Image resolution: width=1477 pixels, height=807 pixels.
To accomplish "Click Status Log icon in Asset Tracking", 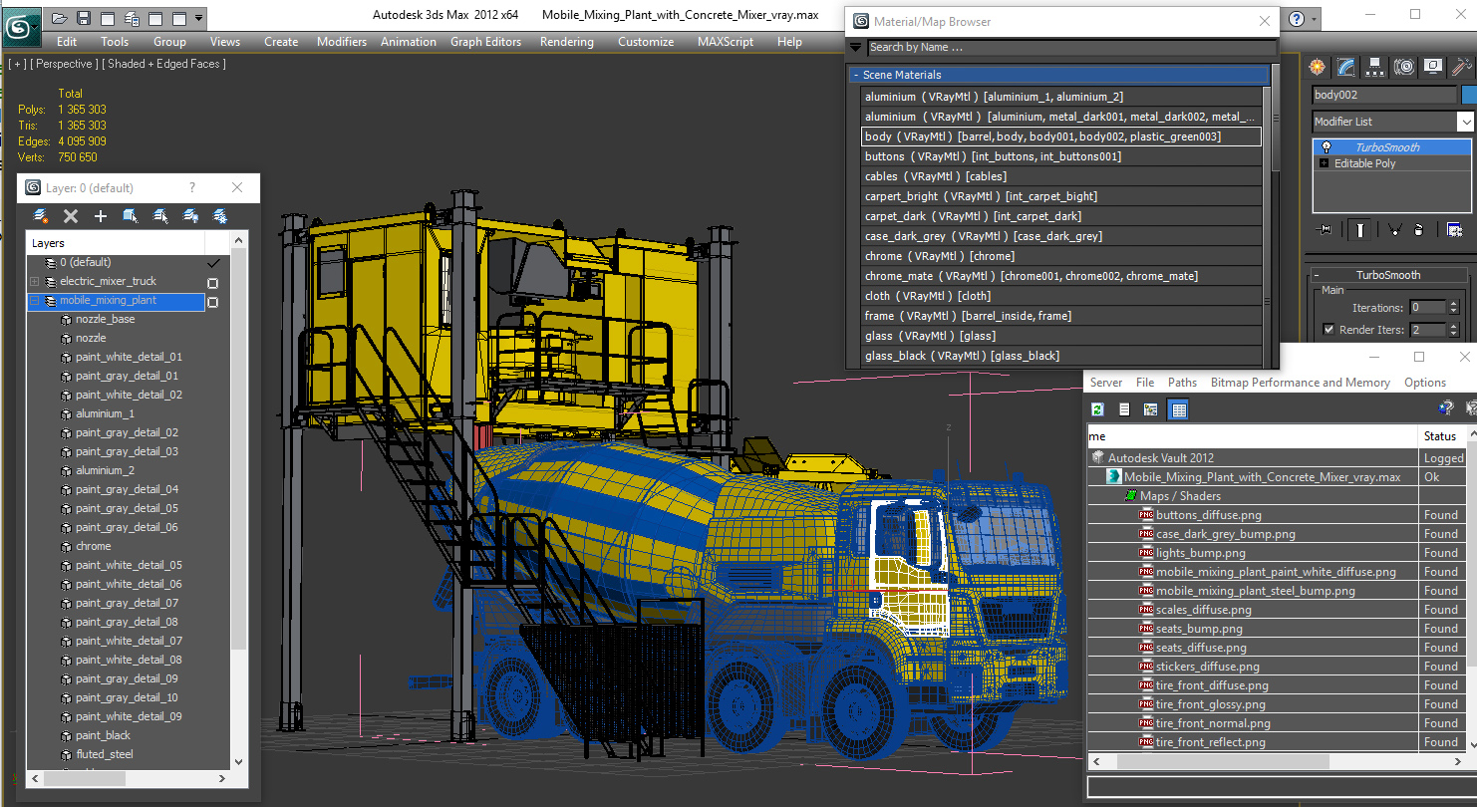I will pos(1124,409).
